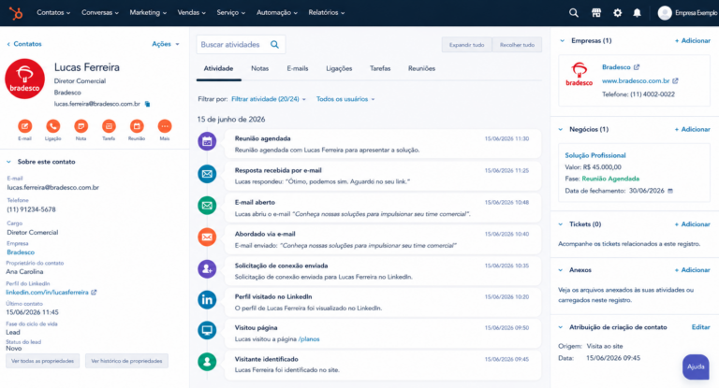Open settings gear in navigation bar
The image size is (719, 388).
617,13
